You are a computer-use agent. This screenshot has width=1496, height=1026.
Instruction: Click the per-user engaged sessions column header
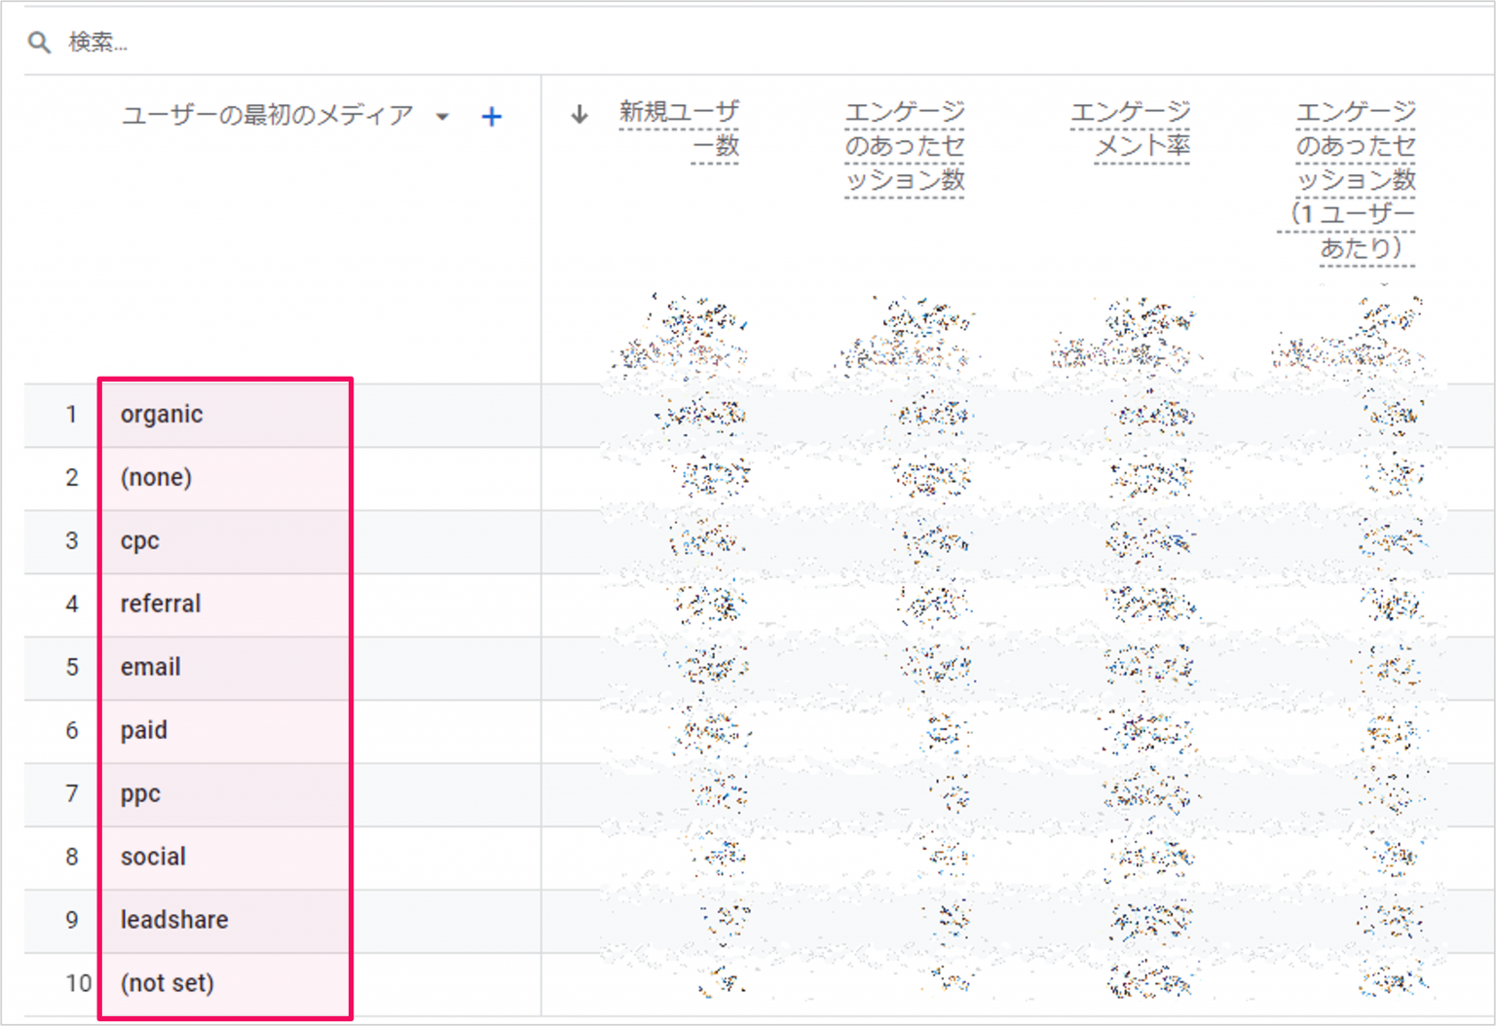[x=1354, y=180]
